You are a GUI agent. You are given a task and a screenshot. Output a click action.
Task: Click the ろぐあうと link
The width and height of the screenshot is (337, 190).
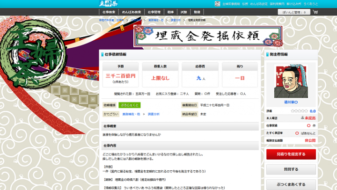coord(311,4)
